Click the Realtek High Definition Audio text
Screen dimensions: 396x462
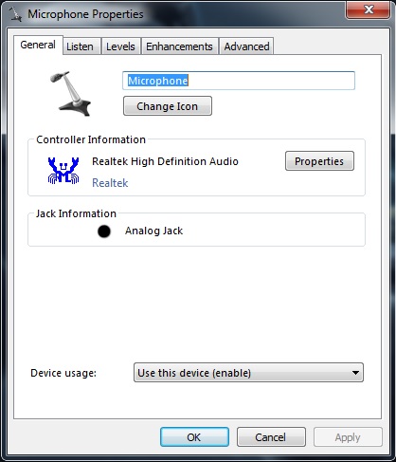click(165, 161)
